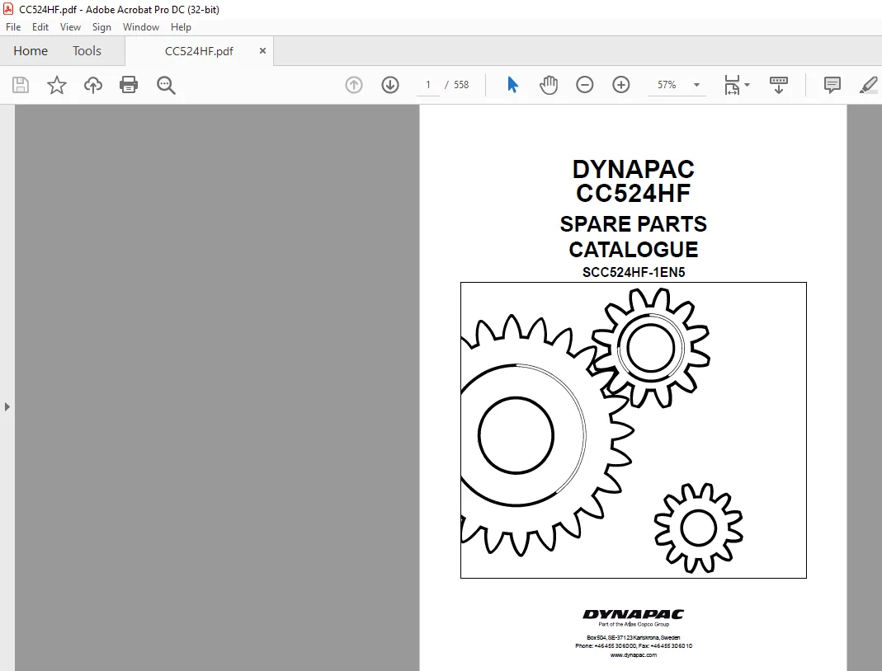Screen dimensions: 882x671
Task: Click the SPARE PARTS CATALOGUE heading
Action: click(634, 237)
